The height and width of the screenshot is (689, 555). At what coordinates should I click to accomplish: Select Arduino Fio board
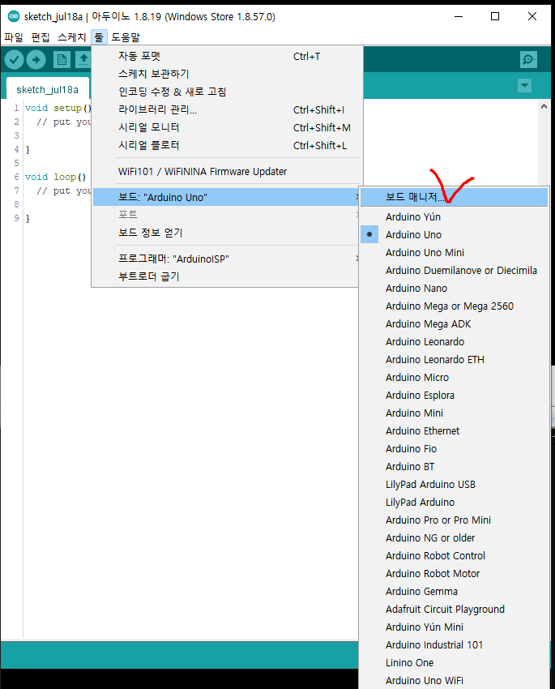(454, 448)
